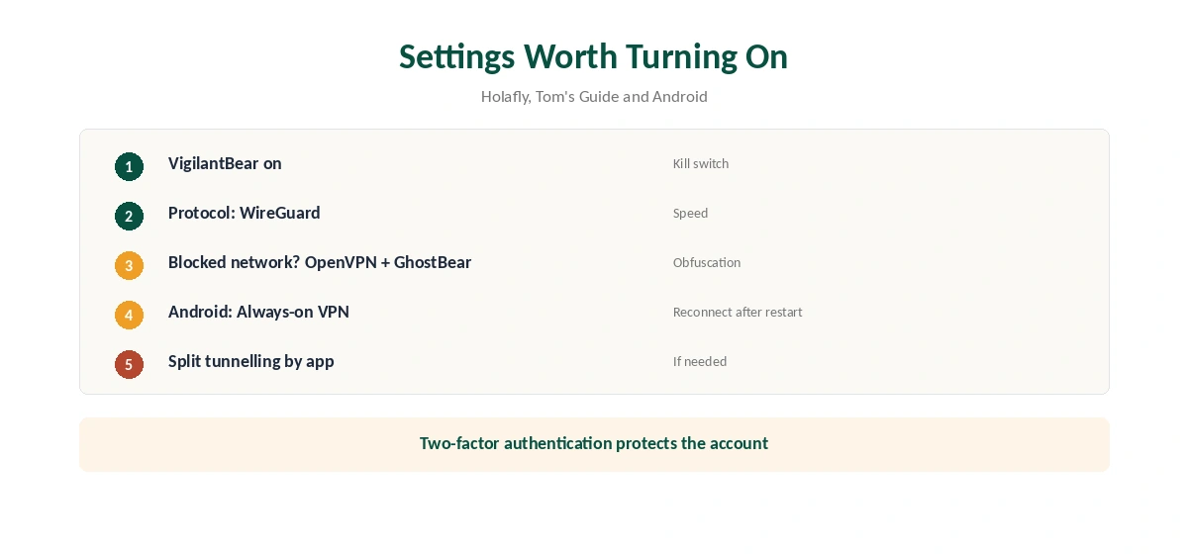
Task: Click the orange number 4 badge
Action: [129, 315]
